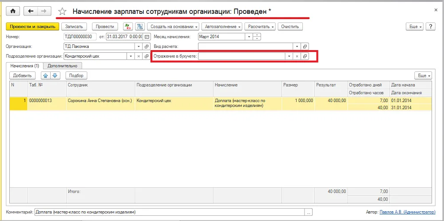Open the Вид расчета item icon
444x221 pixels.
pyautogui.click(x=305, y=47)
